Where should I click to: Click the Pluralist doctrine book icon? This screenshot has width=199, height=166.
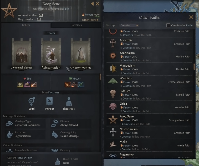click(x=50, y=101)
